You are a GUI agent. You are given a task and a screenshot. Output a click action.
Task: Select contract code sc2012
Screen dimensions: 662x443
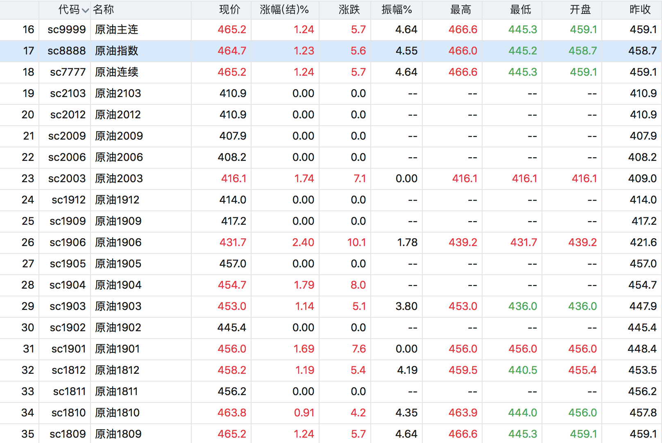(68, 115)
